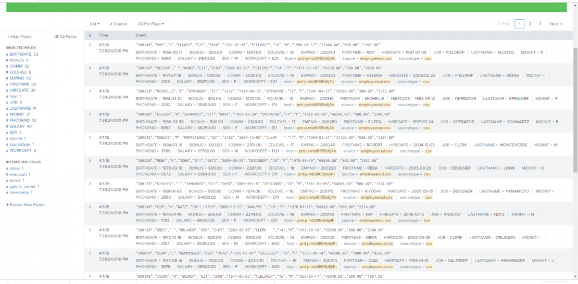Open the punct interesting field
This screenshot has height=284, width=578.
click(x=15, y=180)
